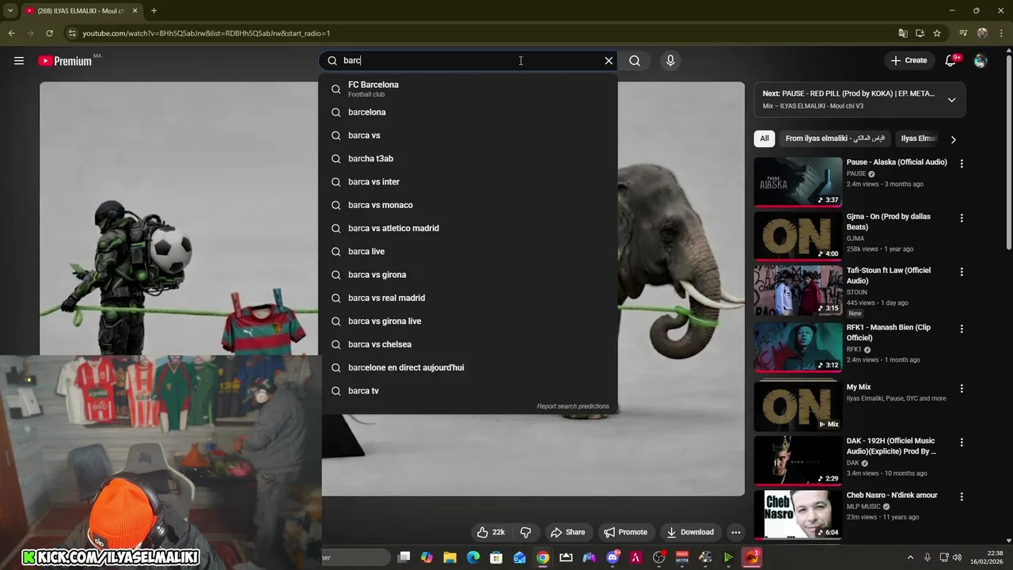Image resolution: width=1013 pixels, height=570 pixels.
Task: Select the 'barca live' suggestion
Action: (469, 252)
